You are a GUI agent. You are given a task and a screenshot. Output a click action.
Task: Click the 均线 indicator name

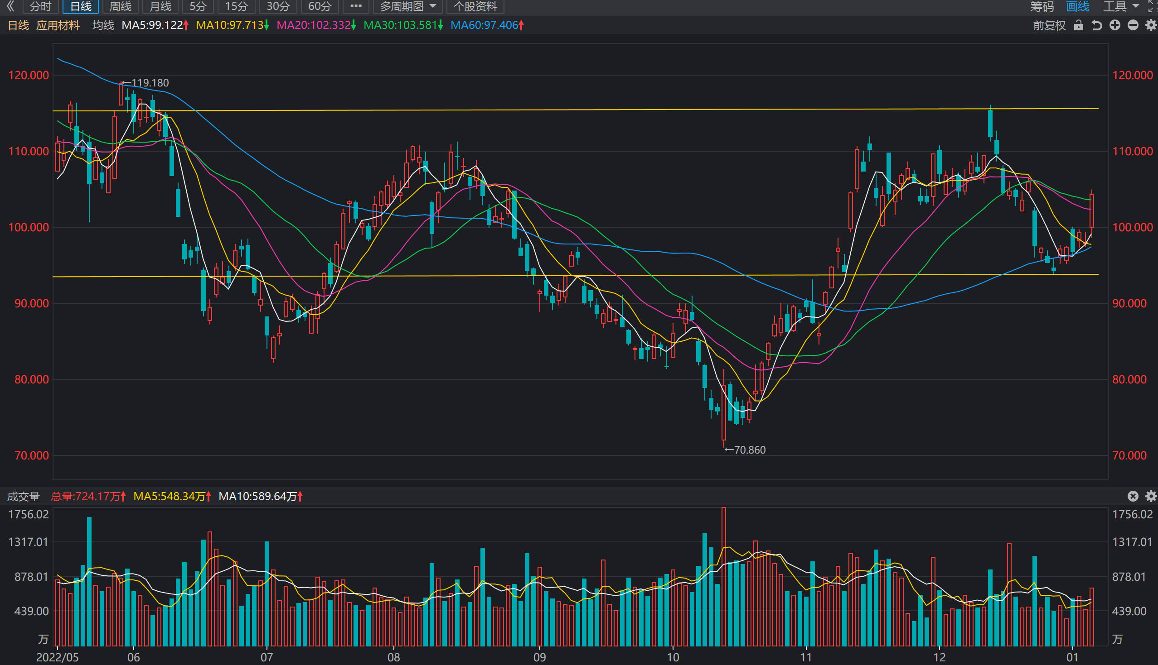click(x=103, y=25)
